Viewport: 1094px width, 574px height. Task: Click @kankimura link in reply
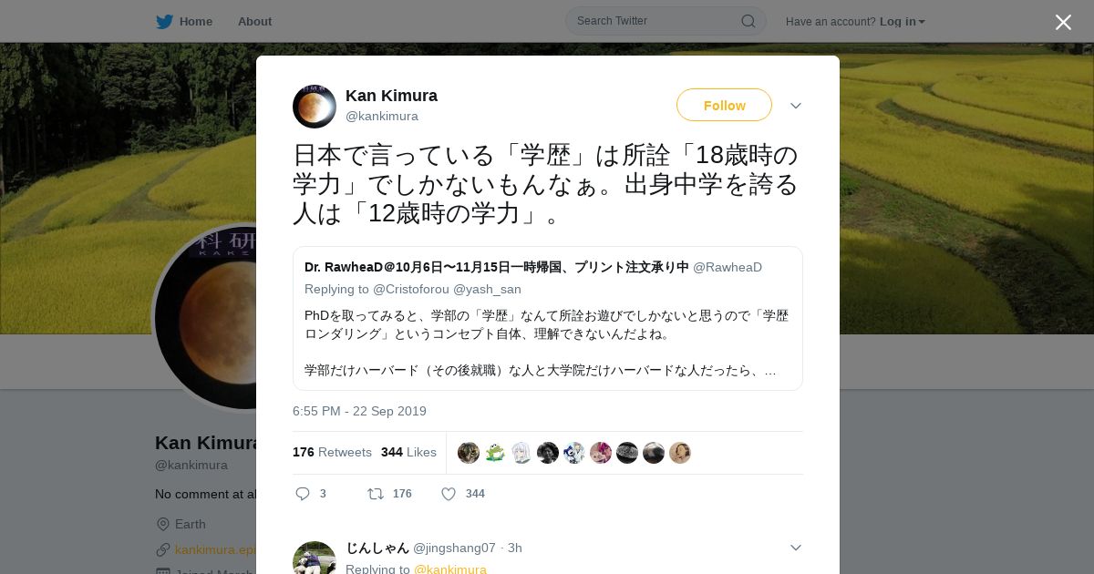point(450,569)
